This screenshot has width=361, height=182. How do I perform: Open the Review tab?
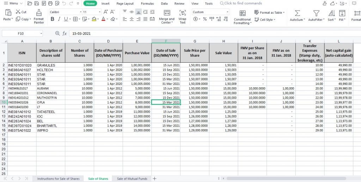pos(179,4)
